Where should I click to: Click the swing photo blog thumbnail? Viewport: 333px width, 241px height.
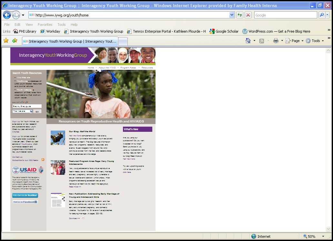click(58, 138)
